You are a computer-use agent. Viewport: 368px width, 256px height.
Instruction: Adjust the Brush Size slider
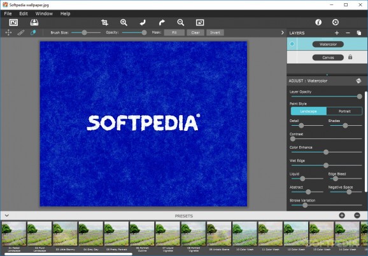tap(86, 32)
